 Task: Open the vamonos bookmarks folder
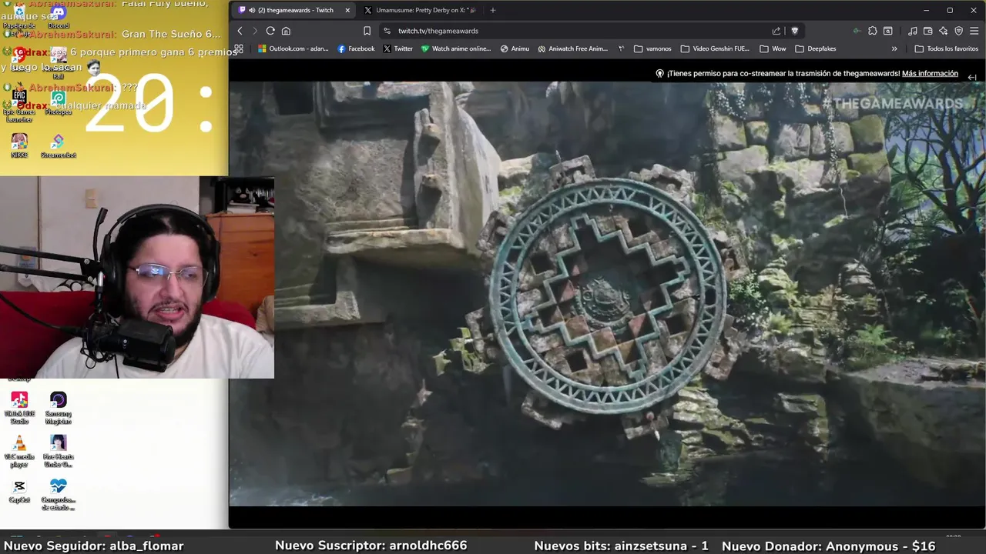click(652, 48)
